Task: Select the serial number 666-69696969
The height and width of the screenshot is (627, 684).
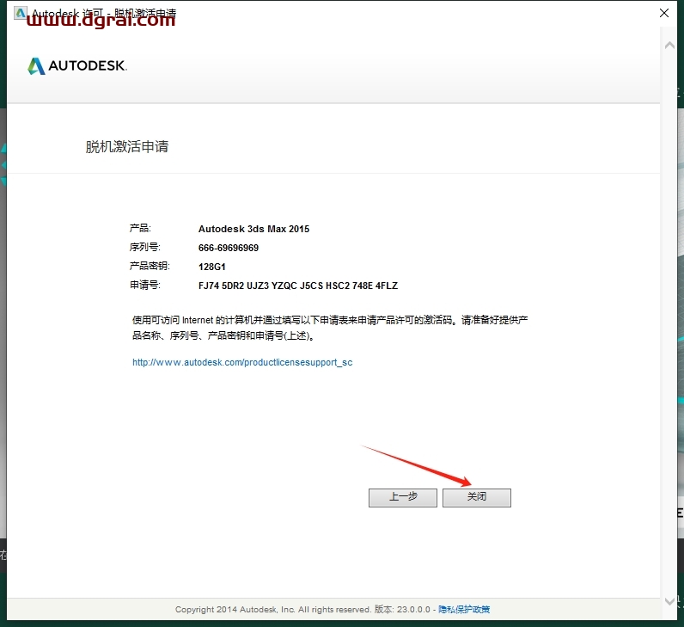Action: click(229, 248)
